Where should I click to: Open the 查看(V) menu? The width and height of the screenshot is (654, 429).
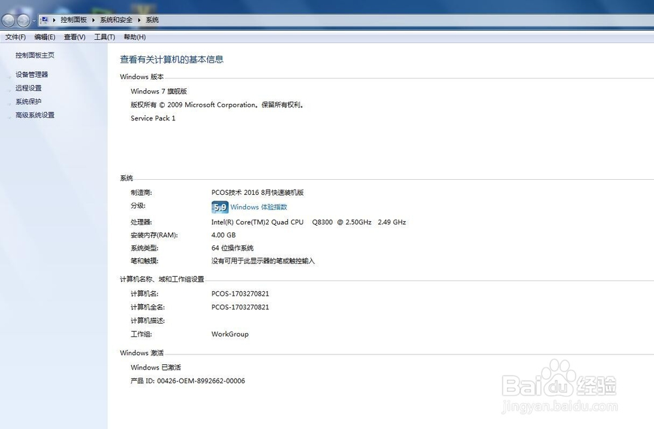[x=75, y=37]
